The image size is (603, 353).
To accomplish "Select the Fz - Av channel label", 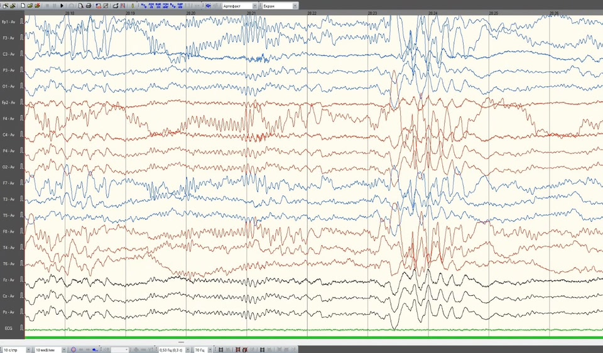I will [x=8, y=280].
